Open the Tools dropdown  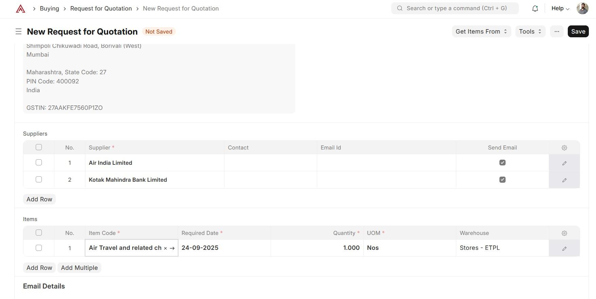530,32
